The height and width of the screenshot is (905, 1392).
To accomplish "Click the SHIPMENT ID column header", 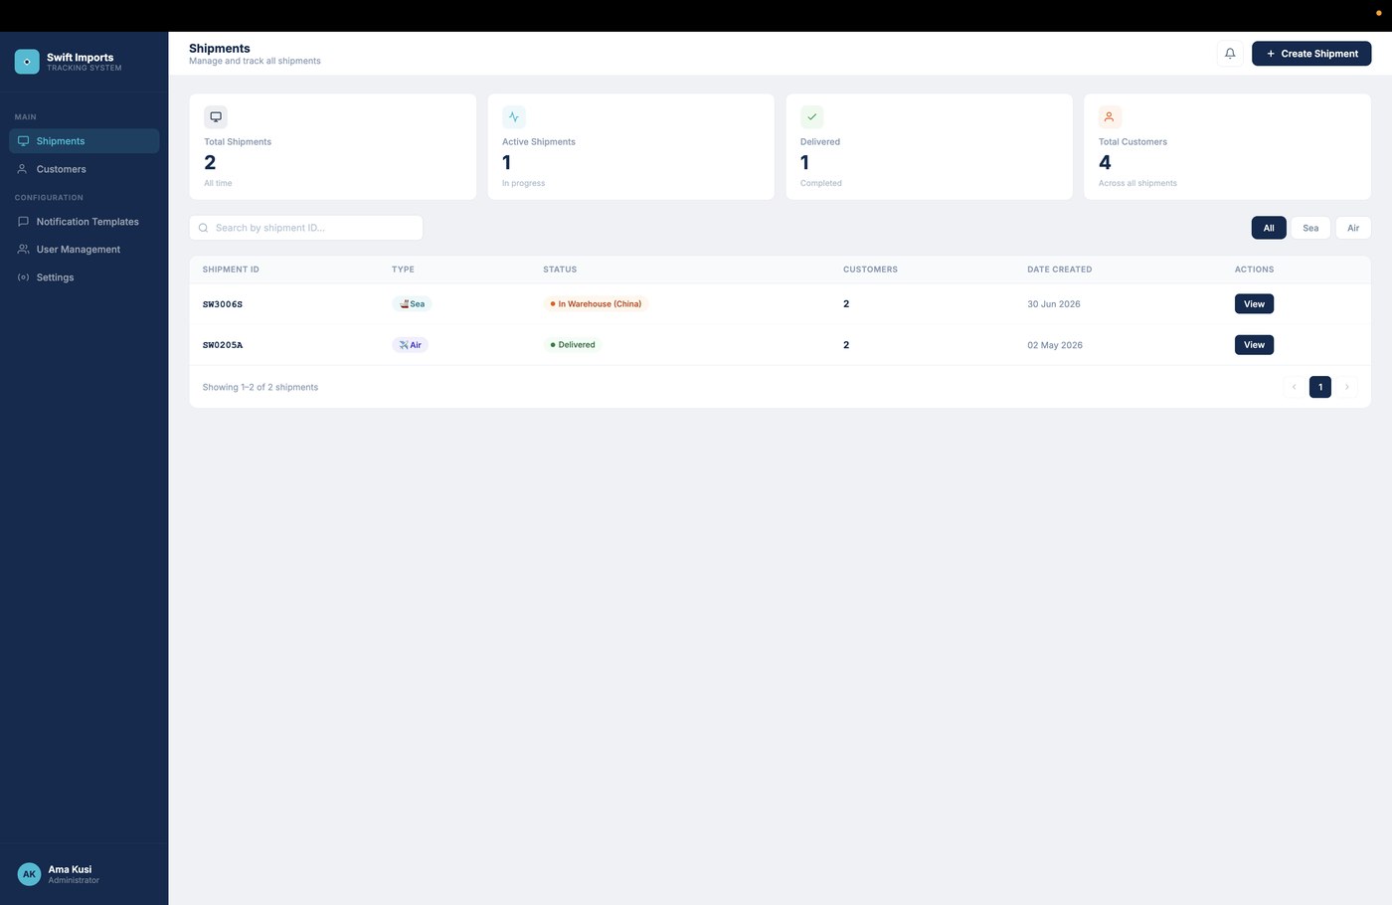I will click(x=231, y=270).
